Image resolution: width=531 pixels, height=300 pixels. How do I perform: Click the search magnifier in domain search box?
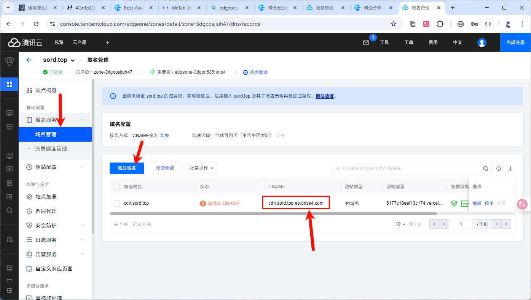486,169
